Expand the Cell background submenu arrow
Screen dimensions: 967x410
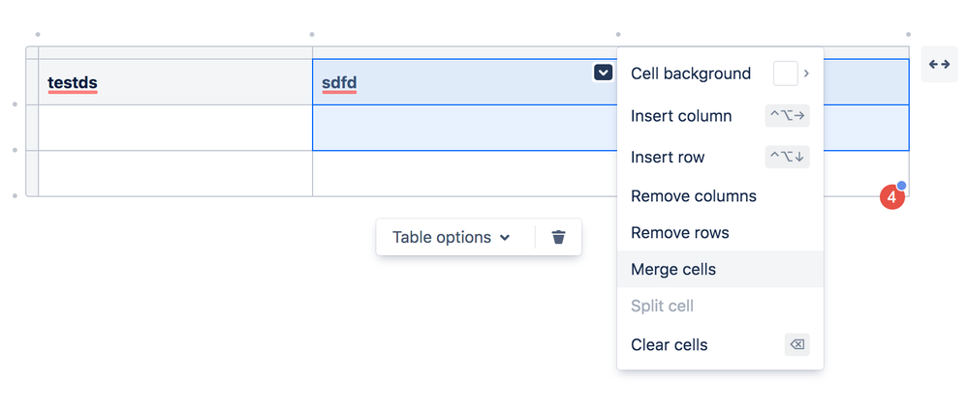click(x=807, y=73)
